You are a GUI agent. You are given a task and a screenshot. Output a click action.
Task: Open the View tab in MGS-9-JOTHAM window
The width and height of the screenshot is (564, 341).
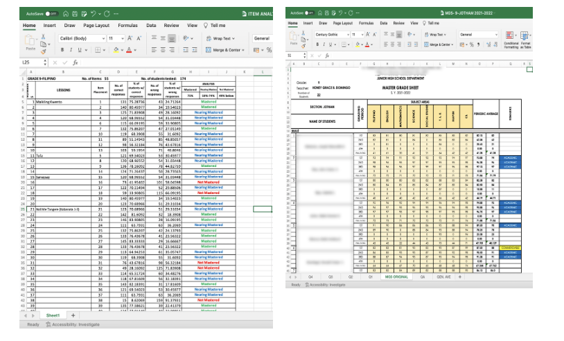tap(414, 23)
